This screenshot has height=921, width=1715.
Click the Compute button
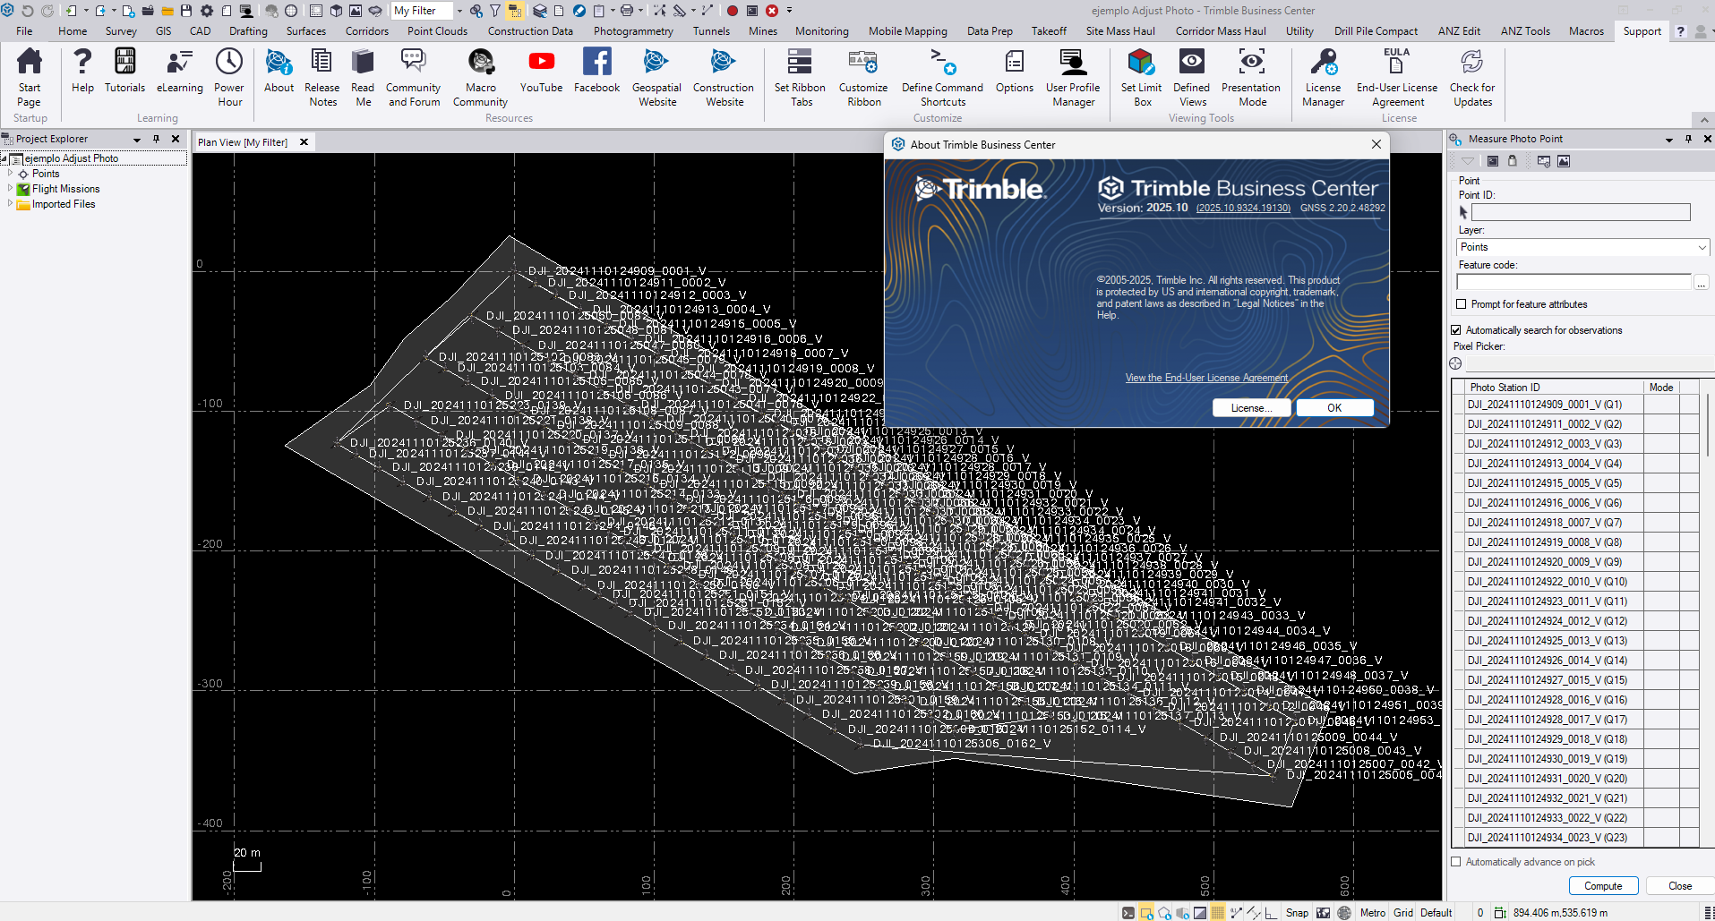tap(1603, 886)
